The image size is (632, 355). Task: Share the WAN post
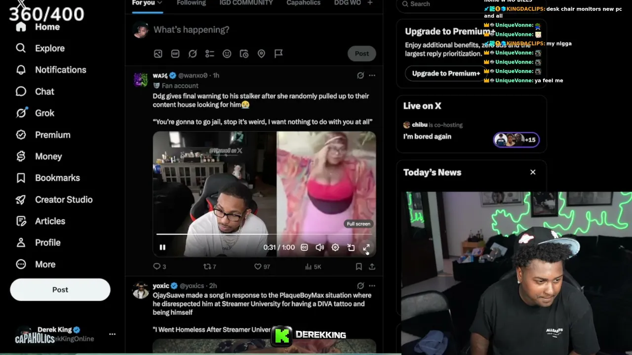click(372, 267)
